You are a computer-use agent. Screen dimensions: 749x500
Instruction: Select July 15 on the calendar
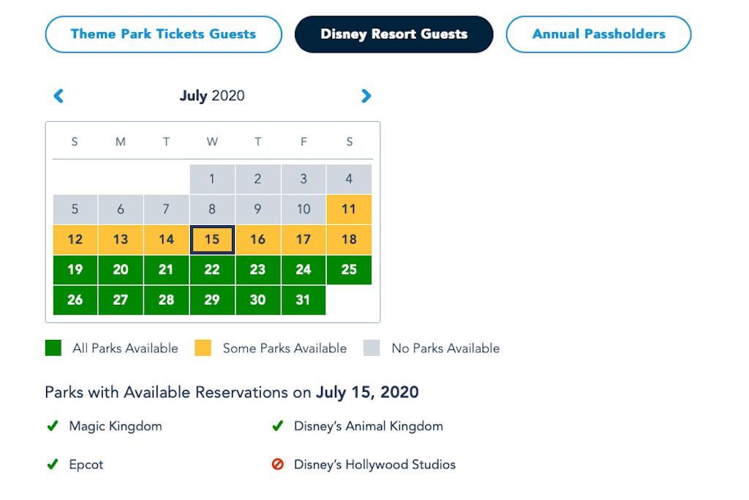click(x=212, y=239)
